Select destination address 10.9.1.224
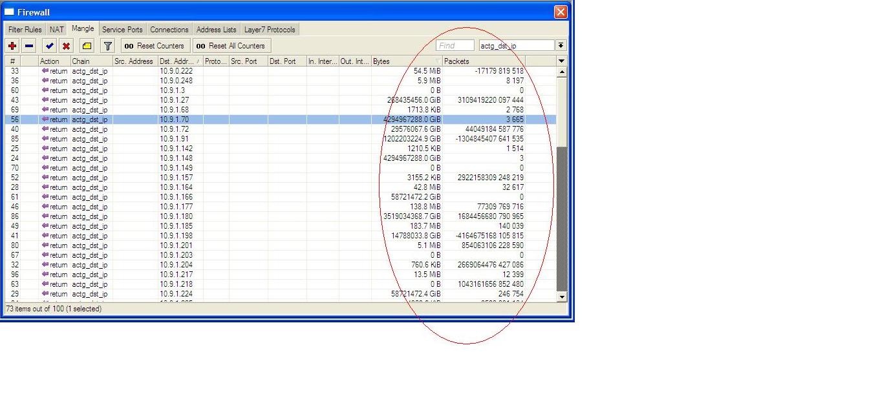889x416 pixels. [176, 294]
